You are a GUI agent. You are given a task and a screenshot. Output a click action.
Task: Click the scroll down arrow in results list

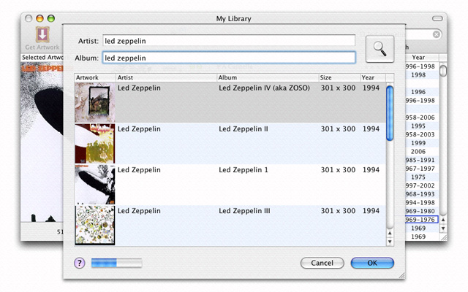point(390,241)
